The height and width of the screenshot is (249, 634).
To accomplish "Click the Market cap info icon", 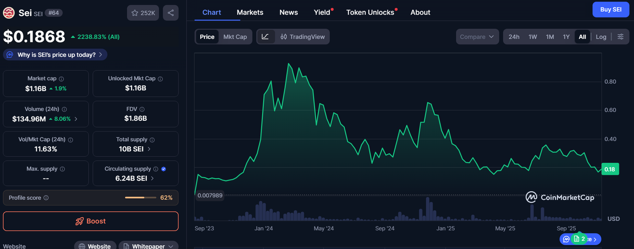I will [x=61, y=79].
